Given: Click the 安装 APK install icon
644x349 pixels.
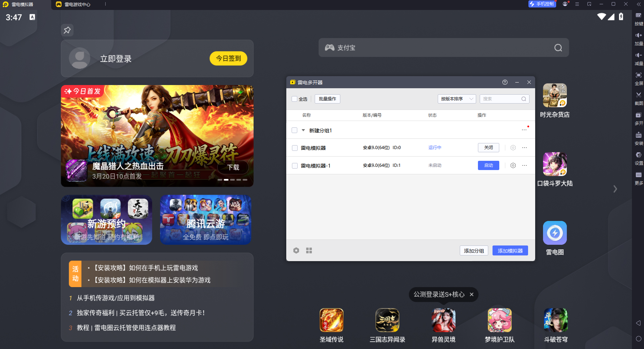Looking at the screenshot, I should click(639, 135).
